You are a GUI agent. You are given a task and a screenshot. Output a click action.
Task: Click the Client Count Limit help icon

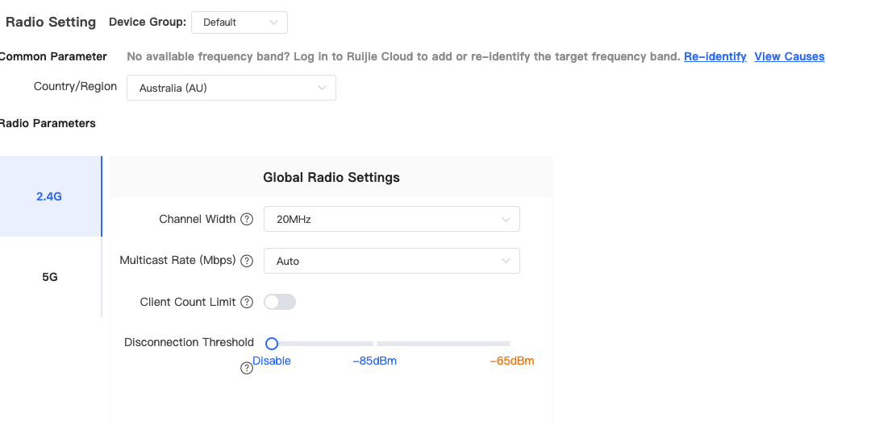(247, 302)
